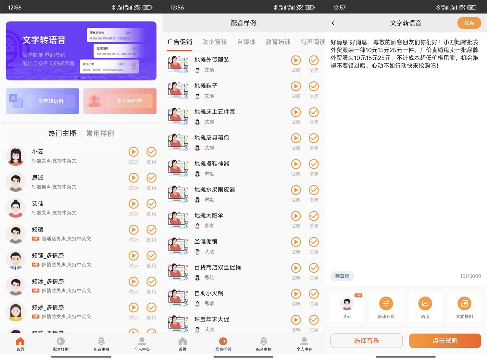
Task: Switch to the 教育培训 tab
Action: 278,42
